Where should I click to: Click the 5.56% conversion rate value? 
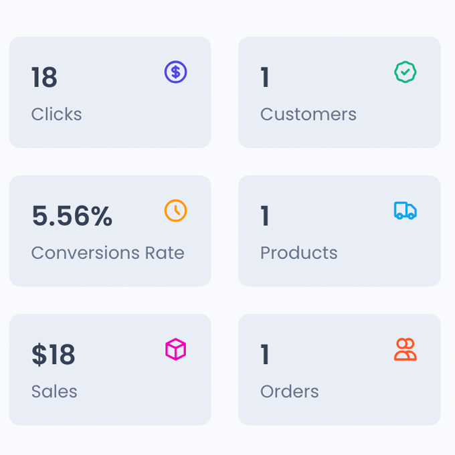72,216
